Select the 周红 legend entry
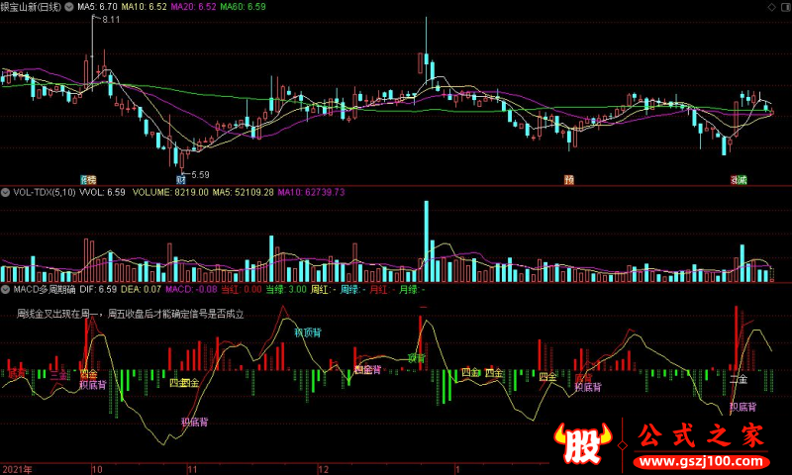The width and height of the screenshot is (792, 475). coord(324,290)
